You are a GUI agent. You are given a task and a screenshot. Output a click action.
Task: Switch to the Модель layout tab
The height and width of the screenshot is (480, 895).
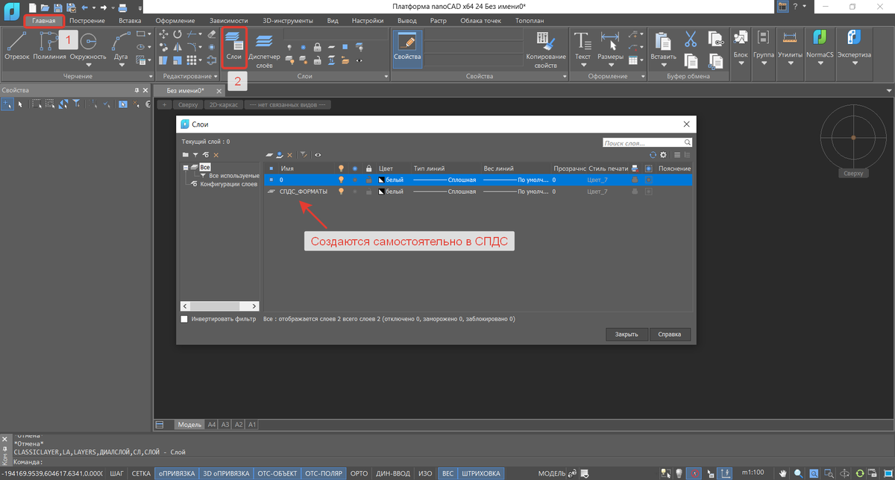click(x=189, y=424)
